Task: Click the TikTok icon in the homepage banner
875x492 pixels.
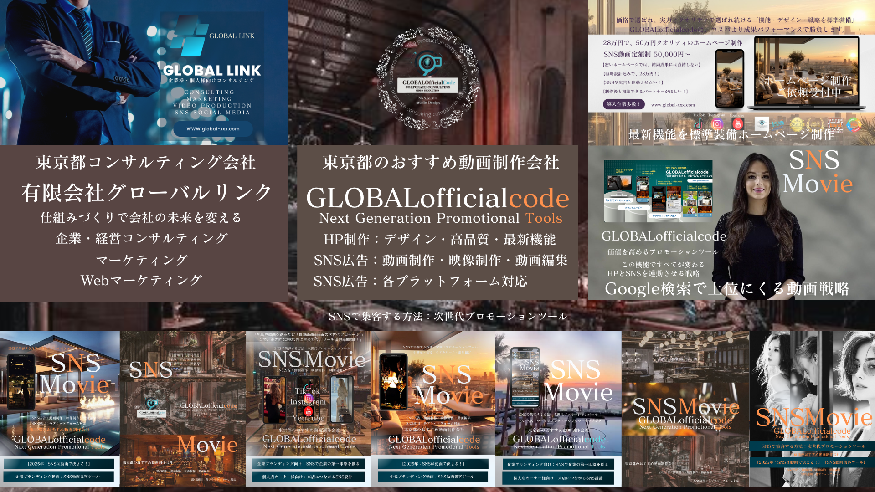Action: pyautogui.click(x=699, y=124)
